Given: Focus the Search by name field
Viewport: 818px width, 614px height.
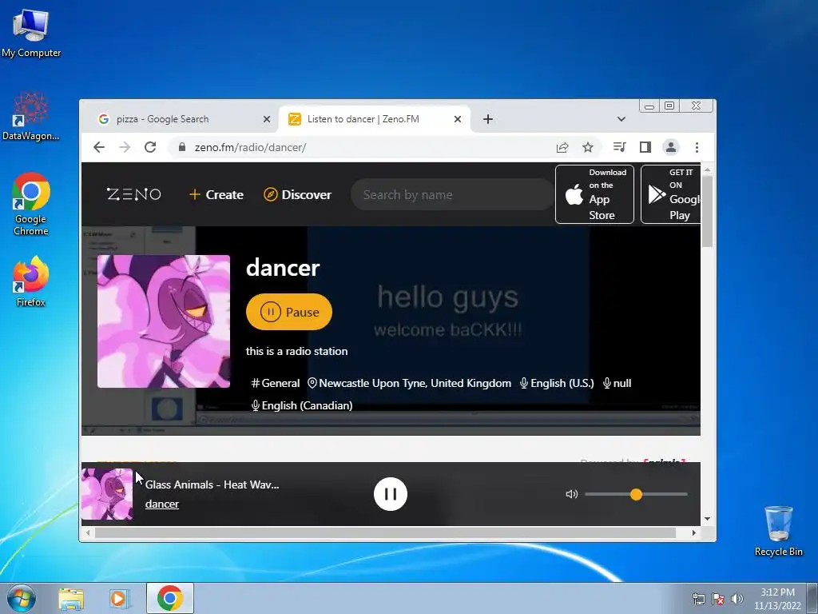Looking at the screenshot, I should coord(452,194).
